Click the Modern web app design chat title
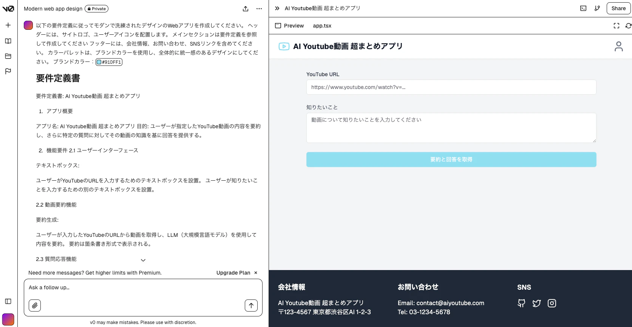 pos(53,9)
